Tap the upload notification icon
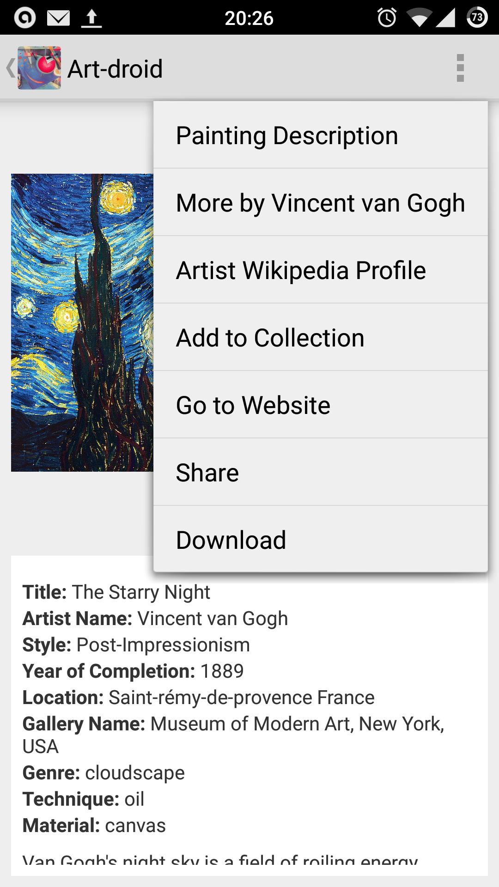The image size is (499, 887). [x=91, y=18]
